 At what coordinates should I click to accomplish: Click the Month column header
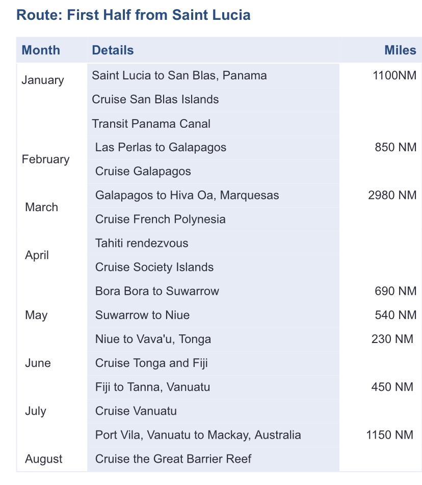click(x=41, y=50)
